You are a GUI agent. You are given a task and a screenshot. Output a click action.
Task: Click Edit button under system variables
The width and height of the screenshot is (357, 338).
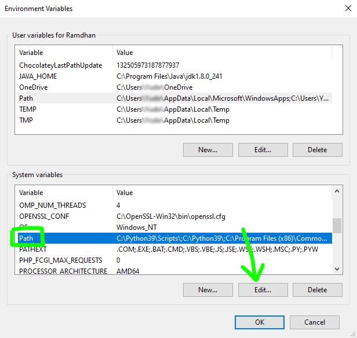[263, 290]
